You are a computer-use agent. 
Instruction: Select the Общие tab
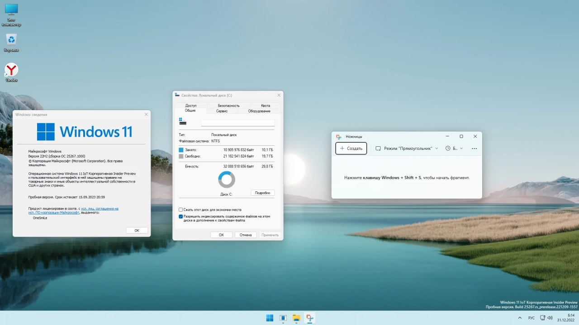click(x=190, y=111)
